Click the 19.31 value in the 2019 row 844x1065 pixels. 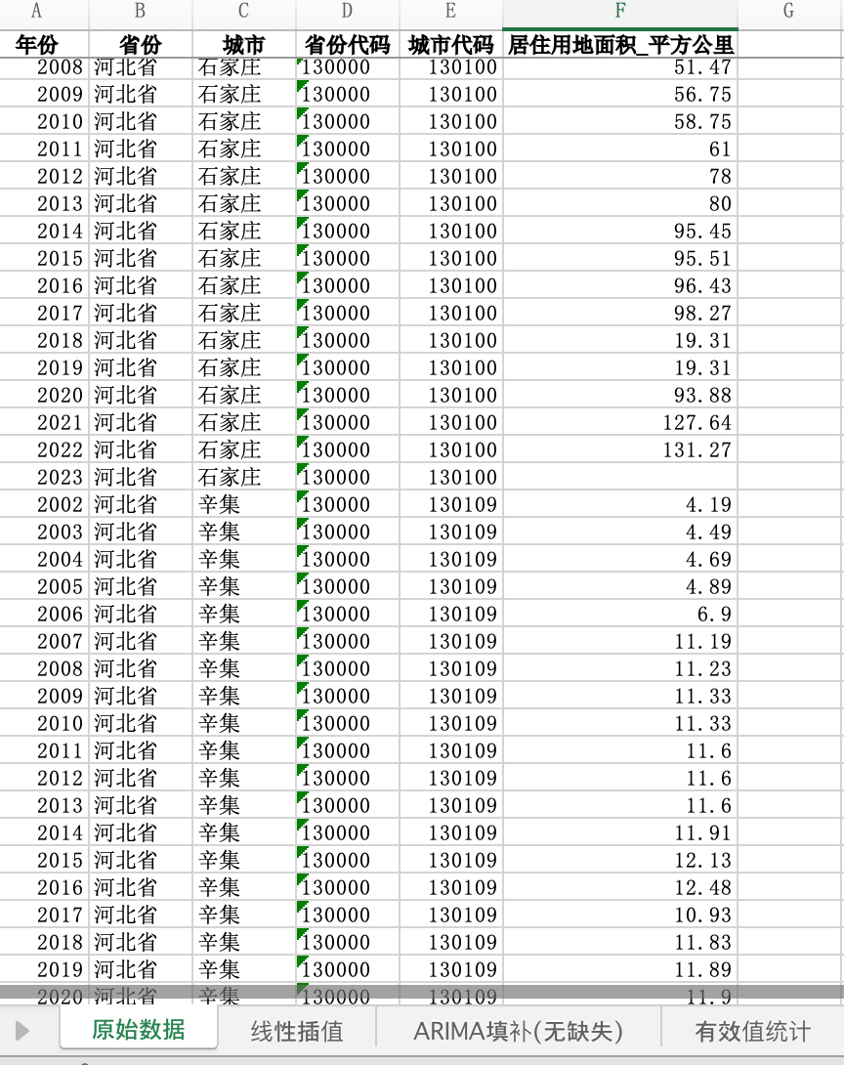tap(620, 367)
